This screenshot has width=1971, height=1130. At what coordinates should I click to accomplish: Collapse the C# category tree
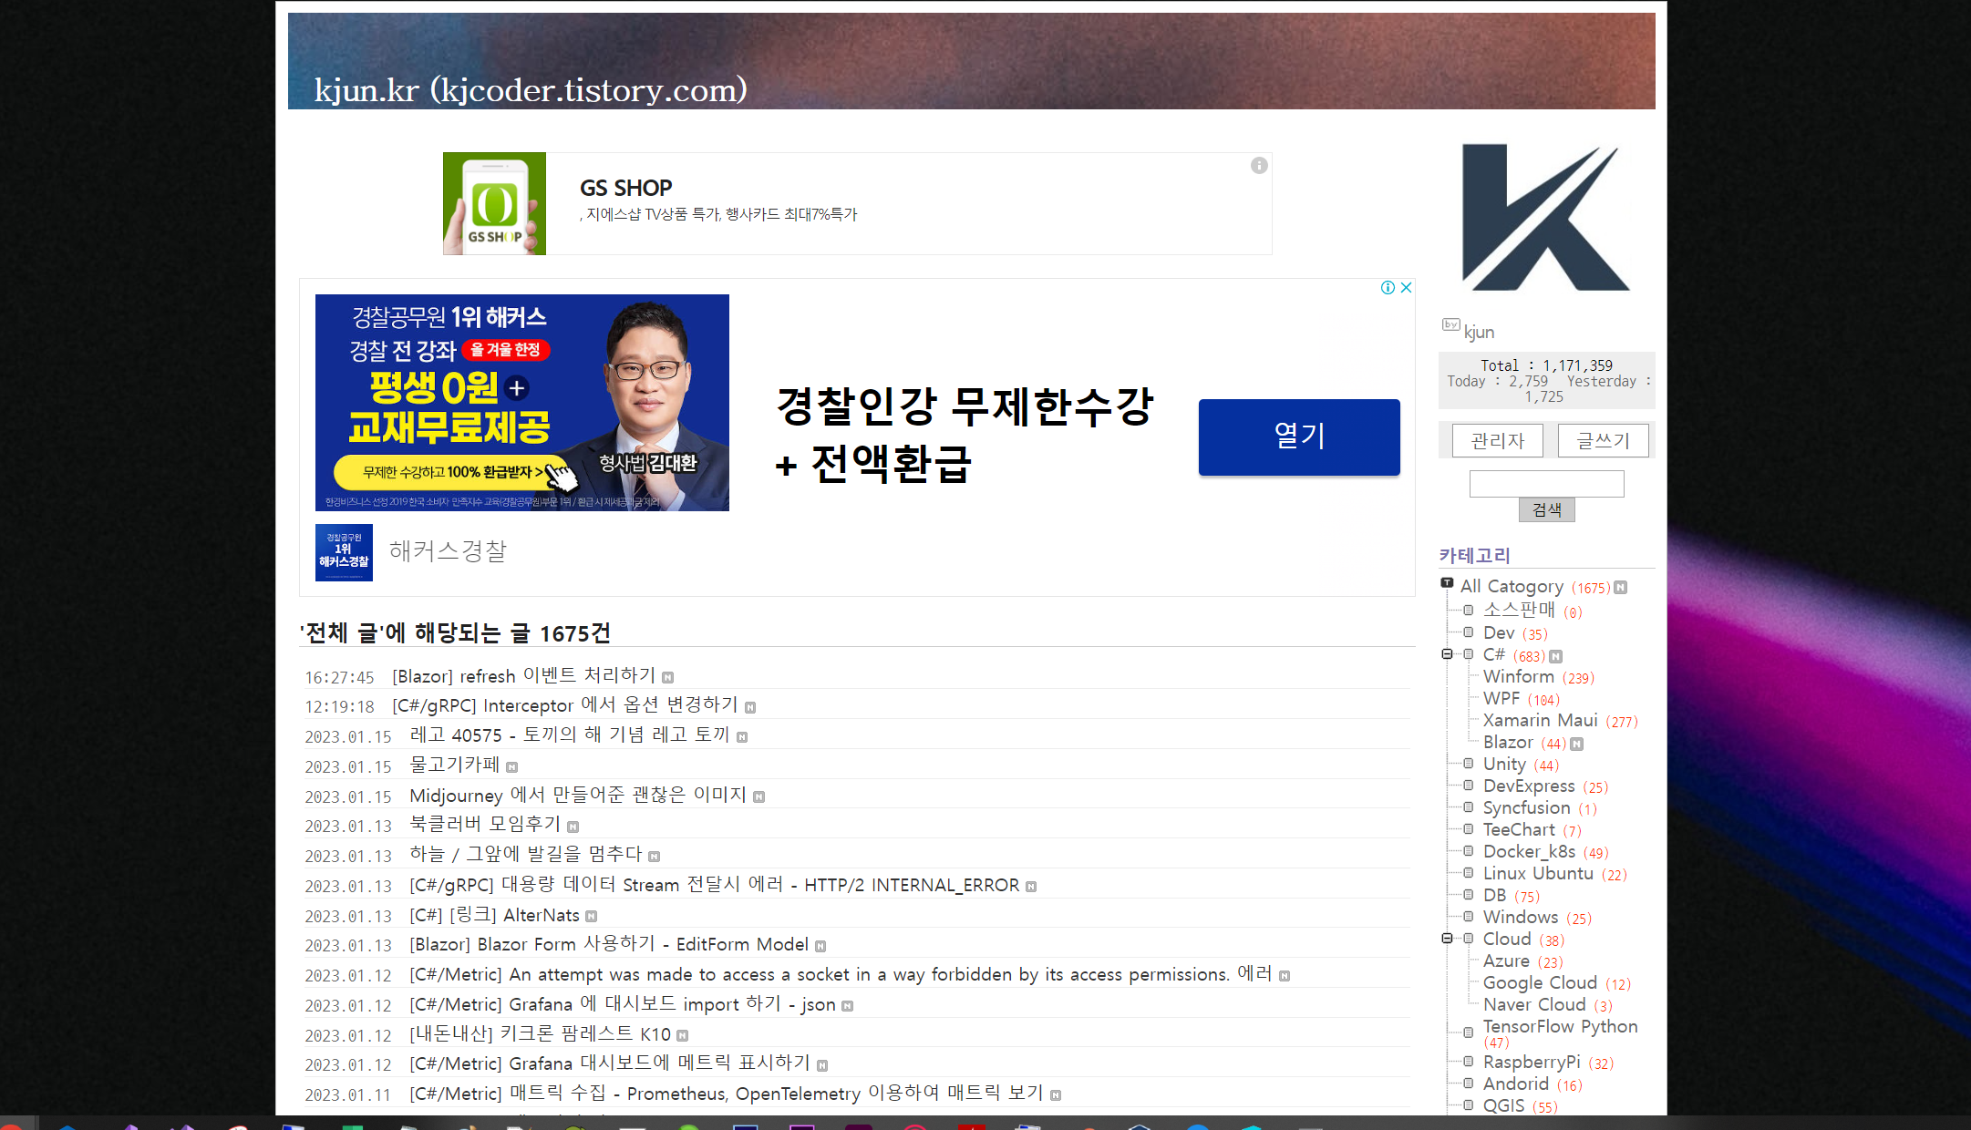click(x=1447, y=654)
